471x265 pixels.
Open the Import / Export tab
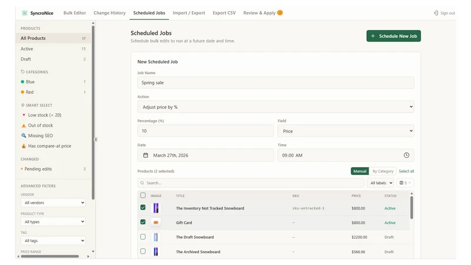188,13
